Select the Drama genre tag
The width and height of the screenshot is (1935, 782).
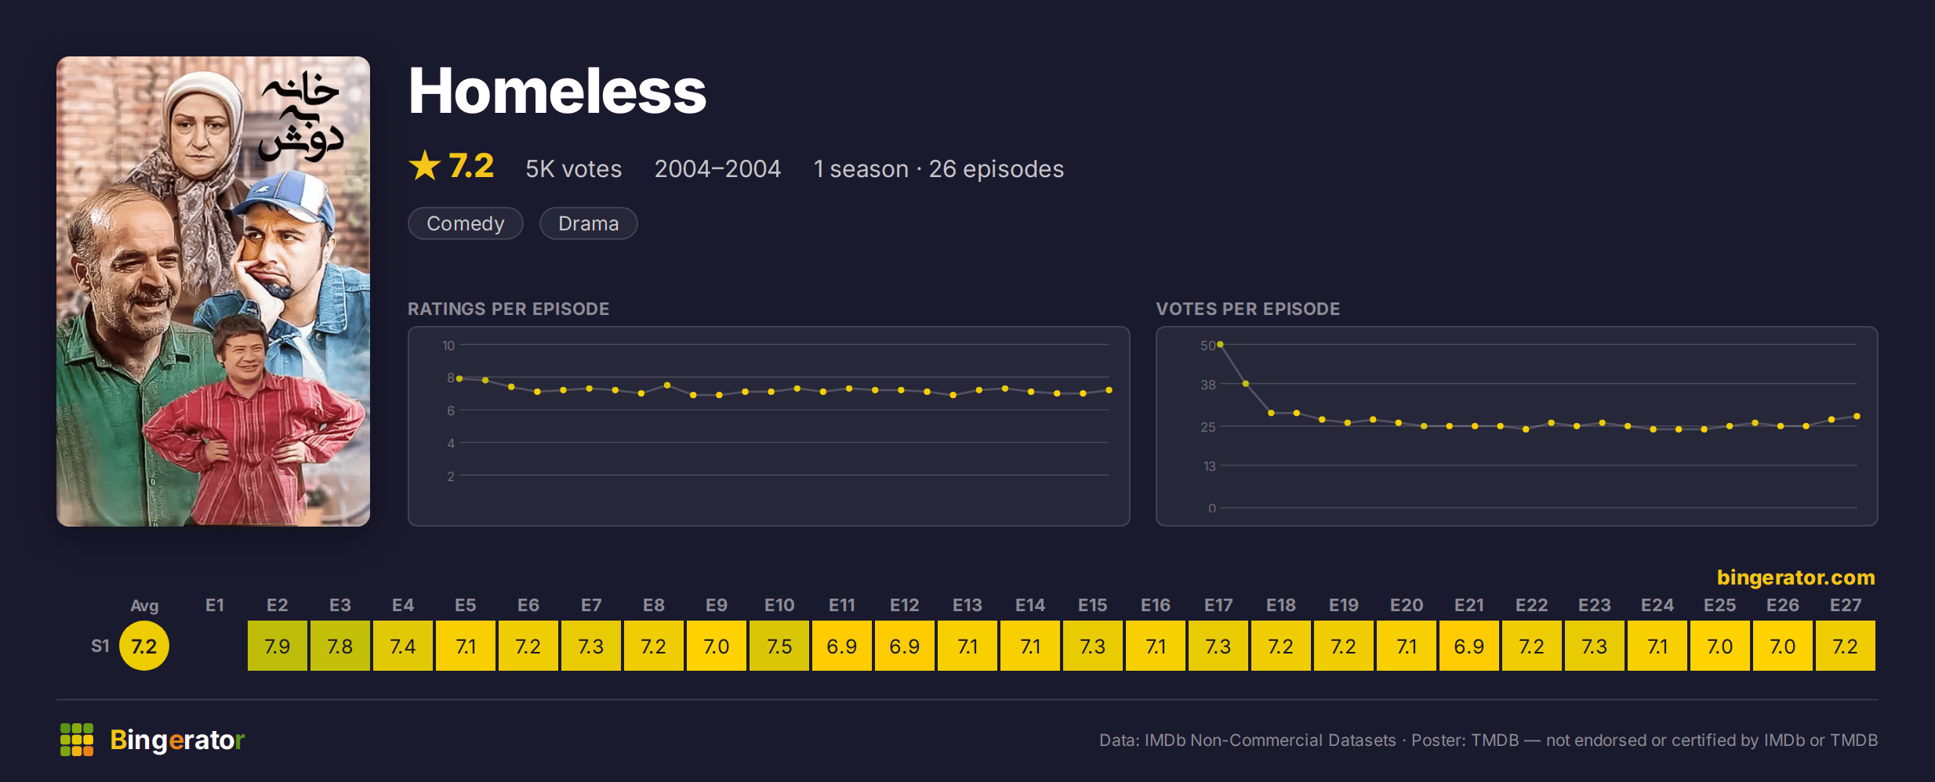click(x=589, y=223)
